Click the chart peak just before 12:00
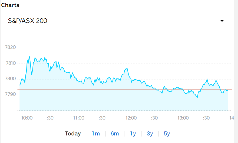This screenshot has height=143, width=238. [127, 69]
